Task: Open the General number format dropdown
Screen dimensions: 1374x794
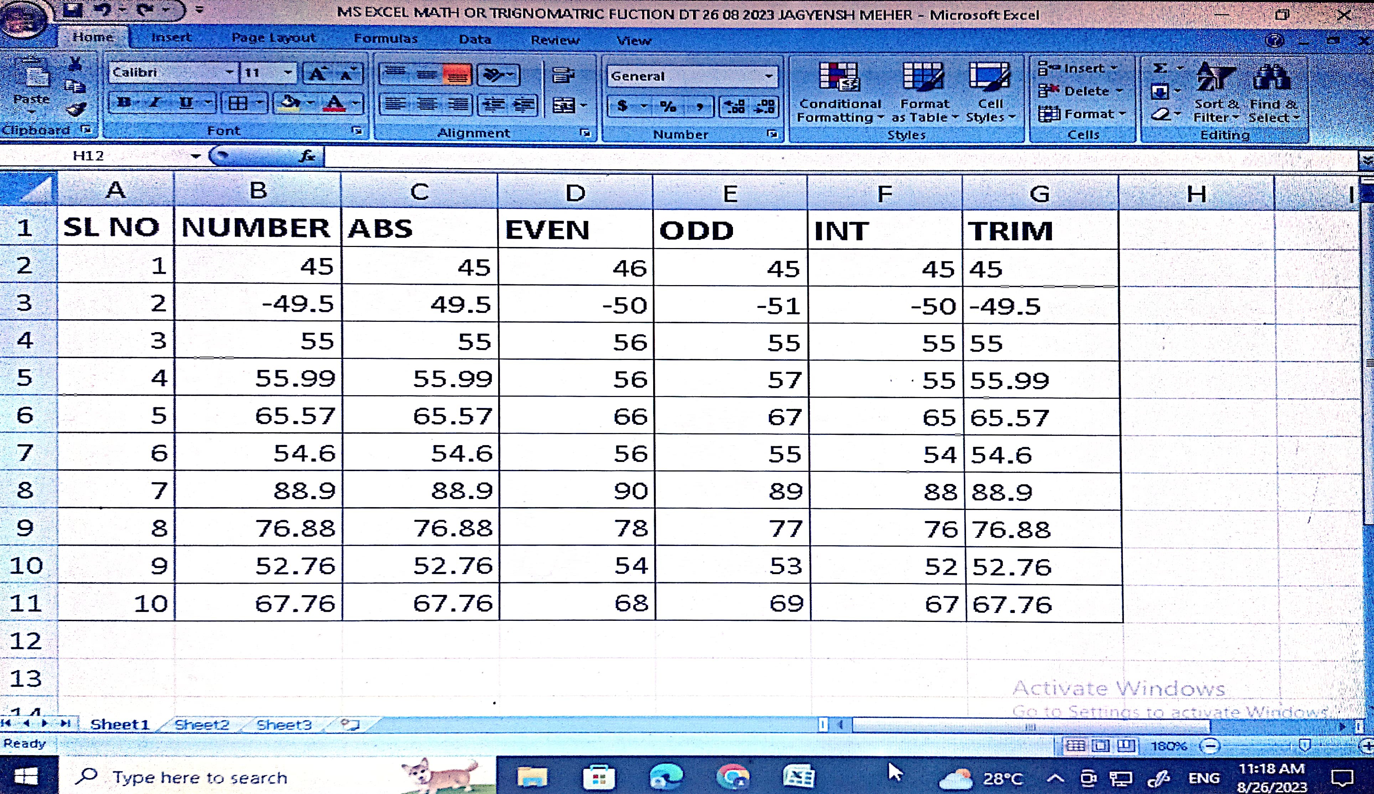Action: 769,76
